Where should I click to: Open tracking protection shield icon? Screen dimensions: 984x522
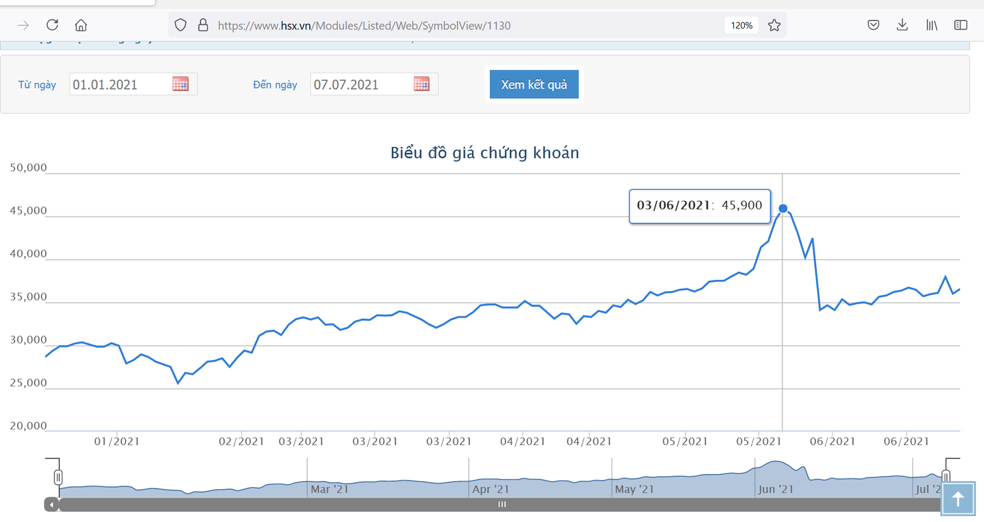[x=180, y=25]
